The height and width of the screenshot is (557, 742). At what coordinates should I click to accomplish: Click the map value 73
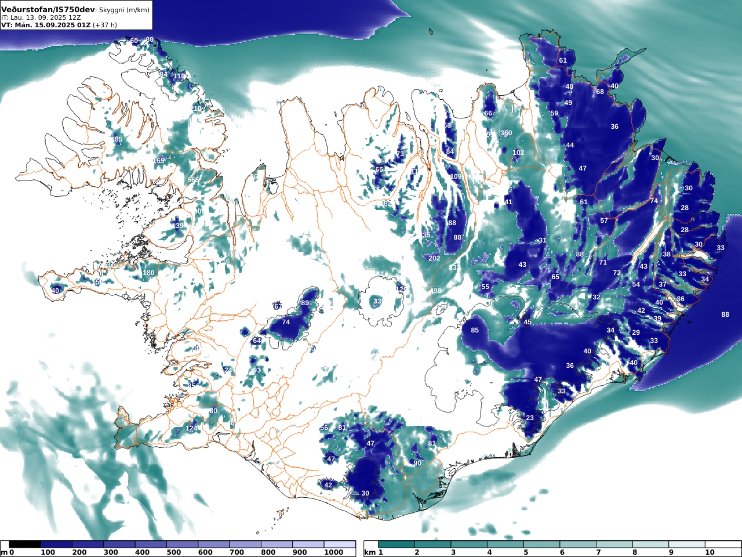tap(400, 154)
